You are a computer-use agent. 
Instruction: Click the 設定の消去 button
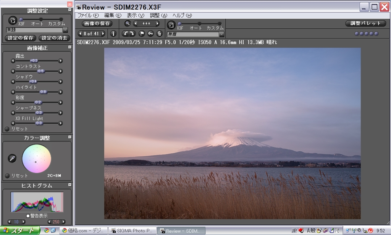tap(54, 38)
